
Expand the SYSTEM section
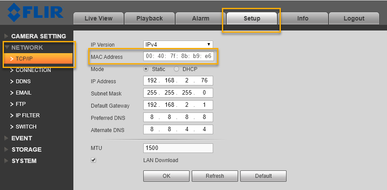click(24, 161)
